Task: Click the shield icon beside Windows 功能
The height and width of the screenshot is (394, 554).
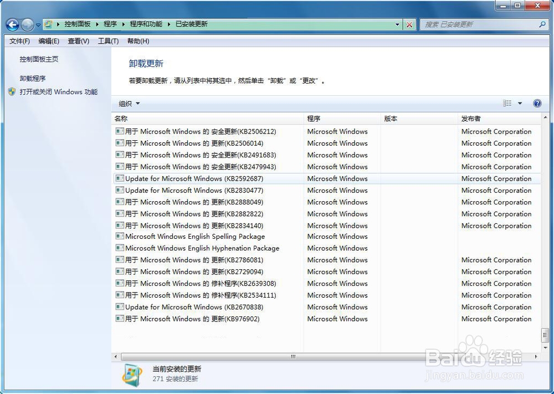Action: click(12, 92)
